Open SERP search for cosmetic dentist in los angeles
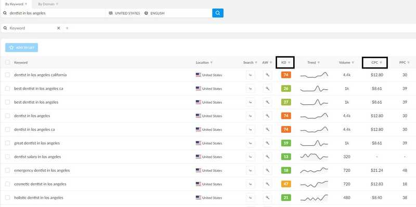Image resolution: width=416 pixels, height=207 pixels. 250,184
